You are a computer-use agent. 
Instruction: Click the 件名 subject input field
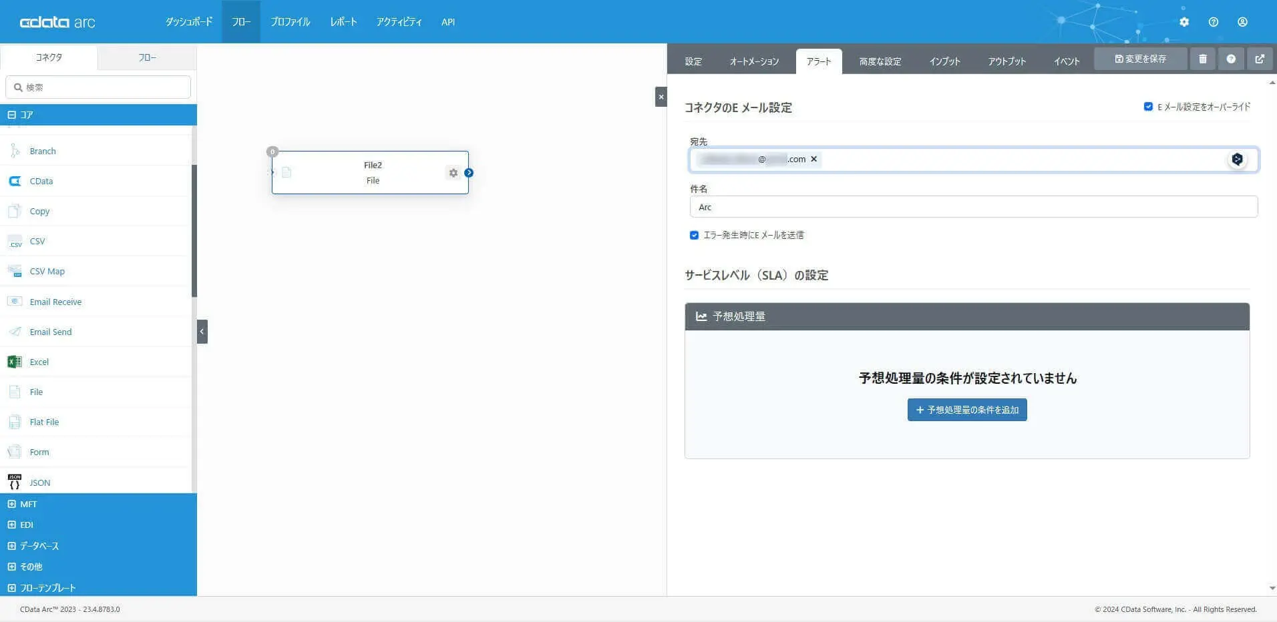tap(974, 207)
